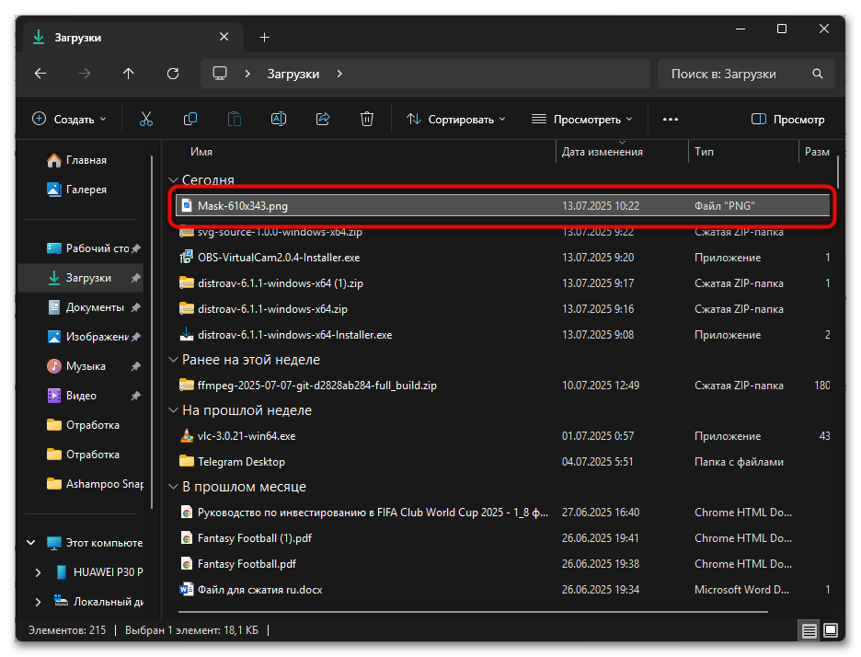Switch to details list view icon

point(809,630)
